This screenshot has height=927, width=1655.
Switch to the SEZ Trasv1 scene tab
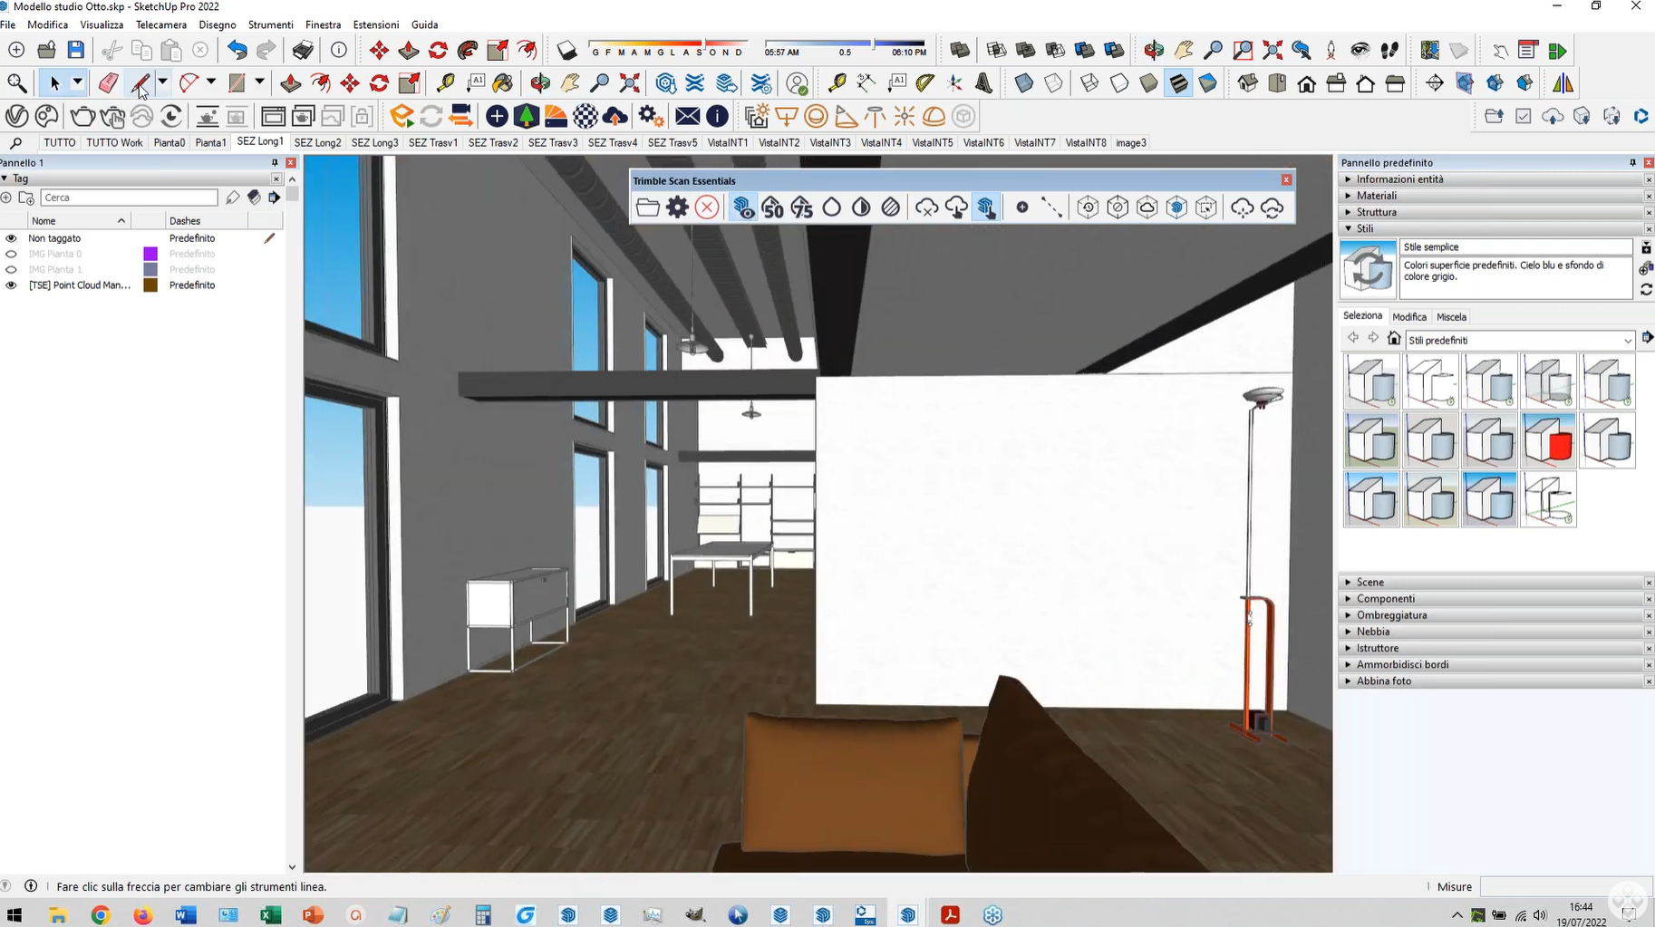pyautogui.click(x=432, y=143)
